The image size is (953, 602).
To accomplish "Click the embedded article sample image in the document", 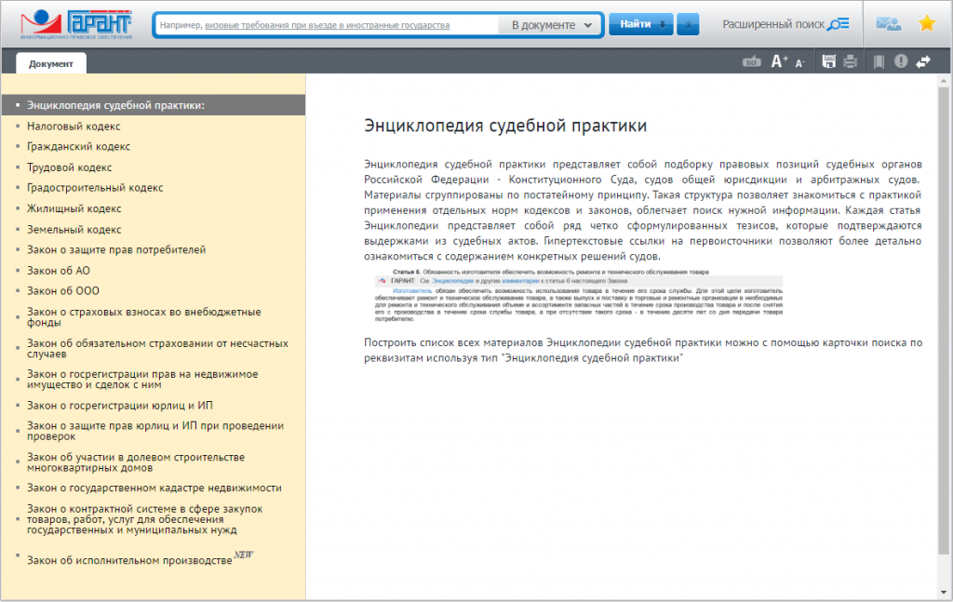I will [x=579, y=295].
